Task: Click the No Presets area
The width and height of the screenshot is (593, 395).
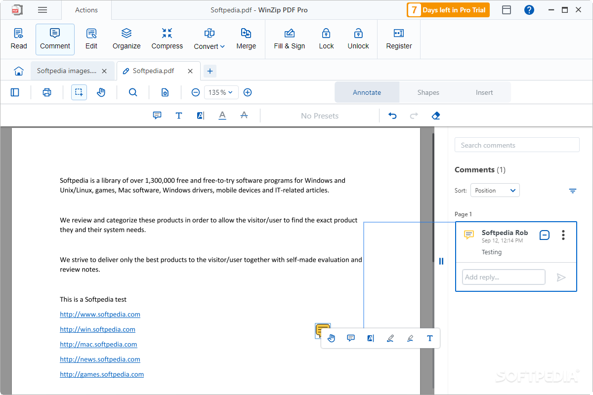Action: tap(320, 116)
